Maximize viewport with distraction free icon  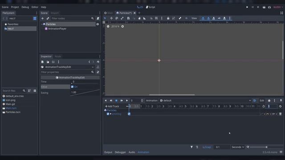tap(281, 13)
